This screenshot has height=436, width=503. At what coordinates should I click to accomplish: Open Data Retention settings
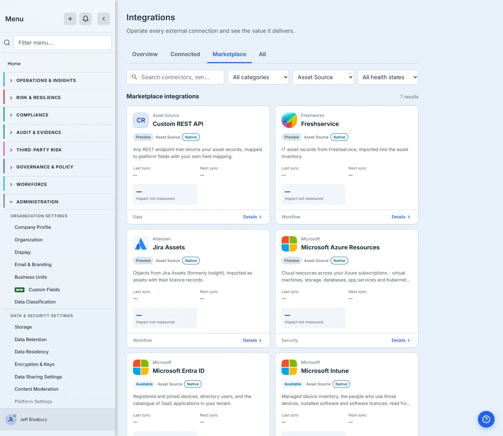click(x=31, y=339)
